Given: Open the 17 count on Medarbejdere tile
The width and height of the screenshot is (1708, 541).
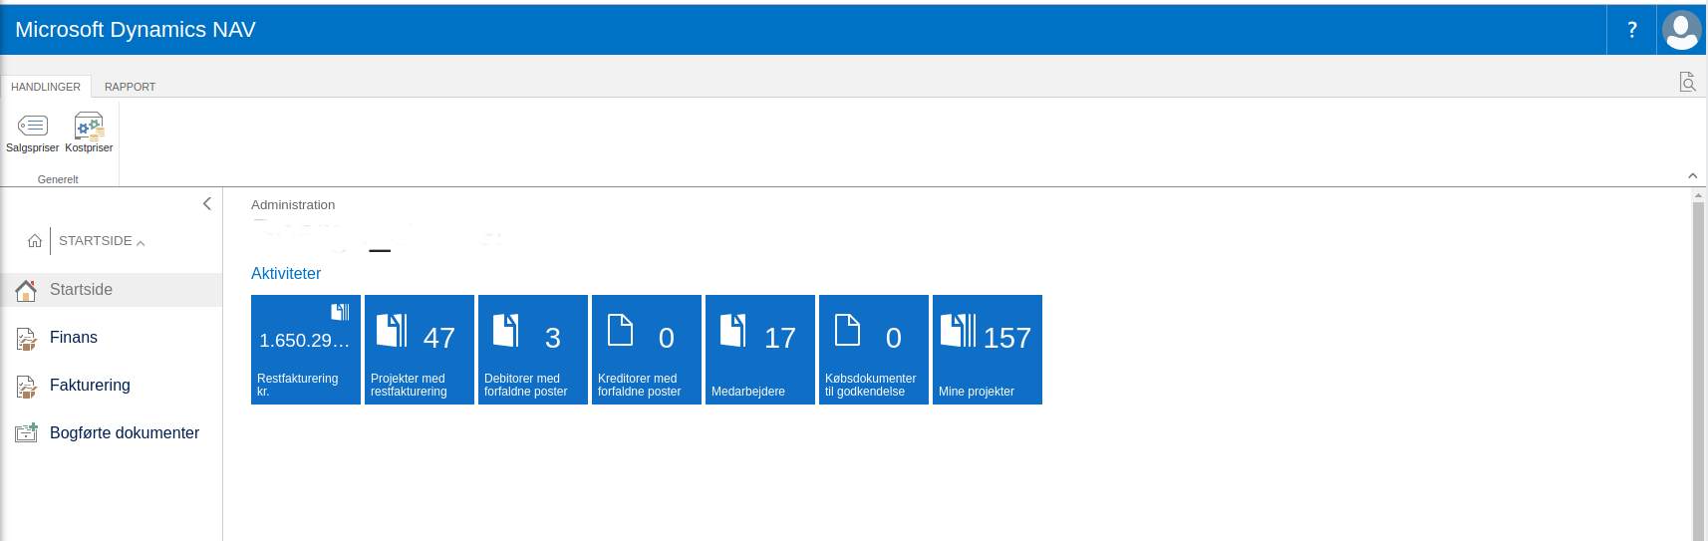Looking at the screenshot, I should click(780, 338).
